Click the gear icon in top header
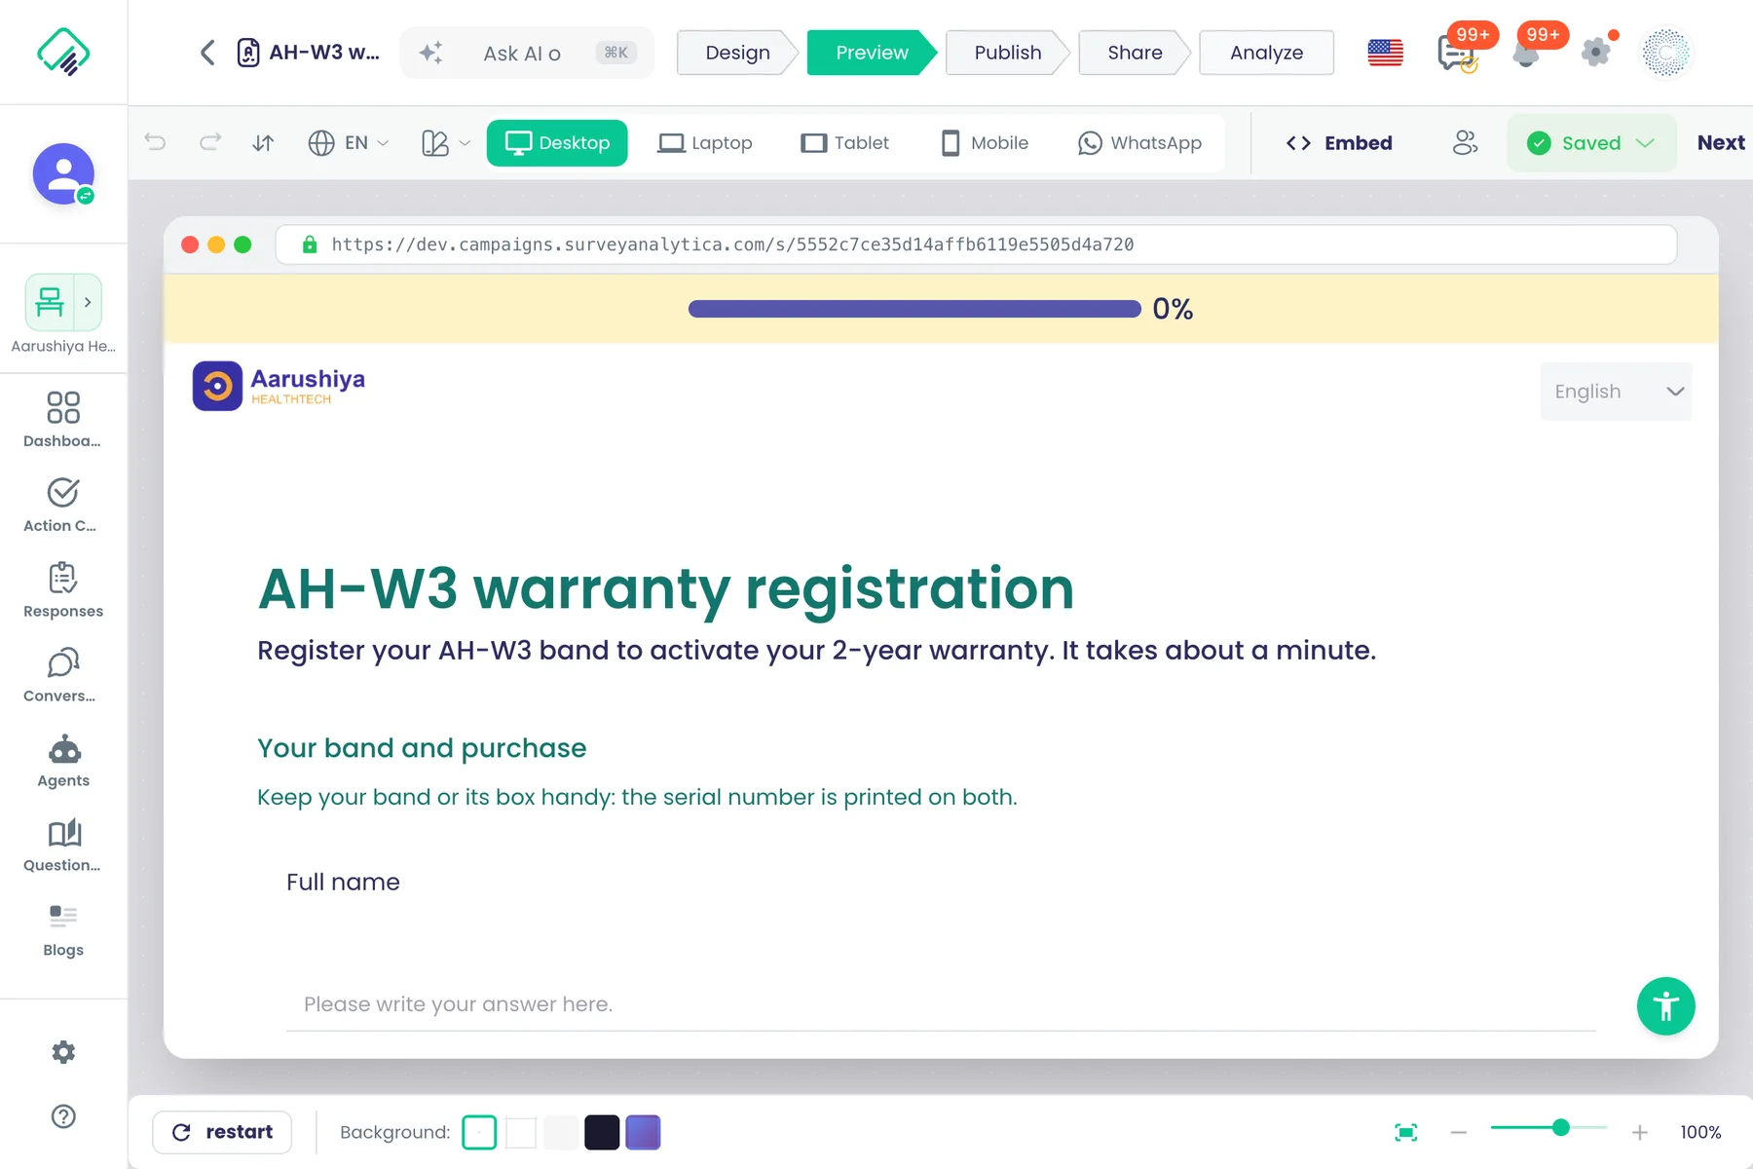Screen dimensions: 1753x1169 (1595, 53)
